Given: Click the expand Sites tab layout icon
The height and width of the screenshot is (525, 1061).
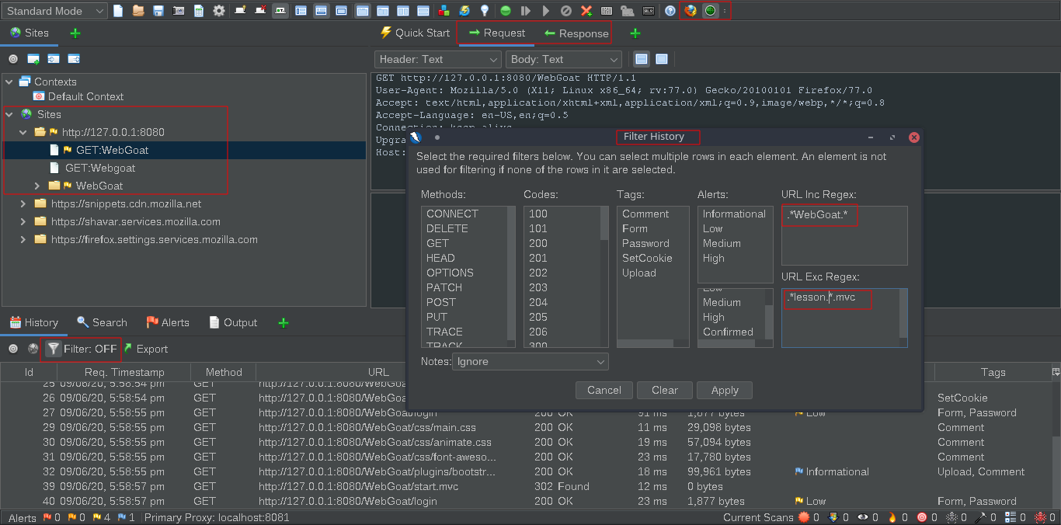Looking at the screenshot, I should (301, 11).
